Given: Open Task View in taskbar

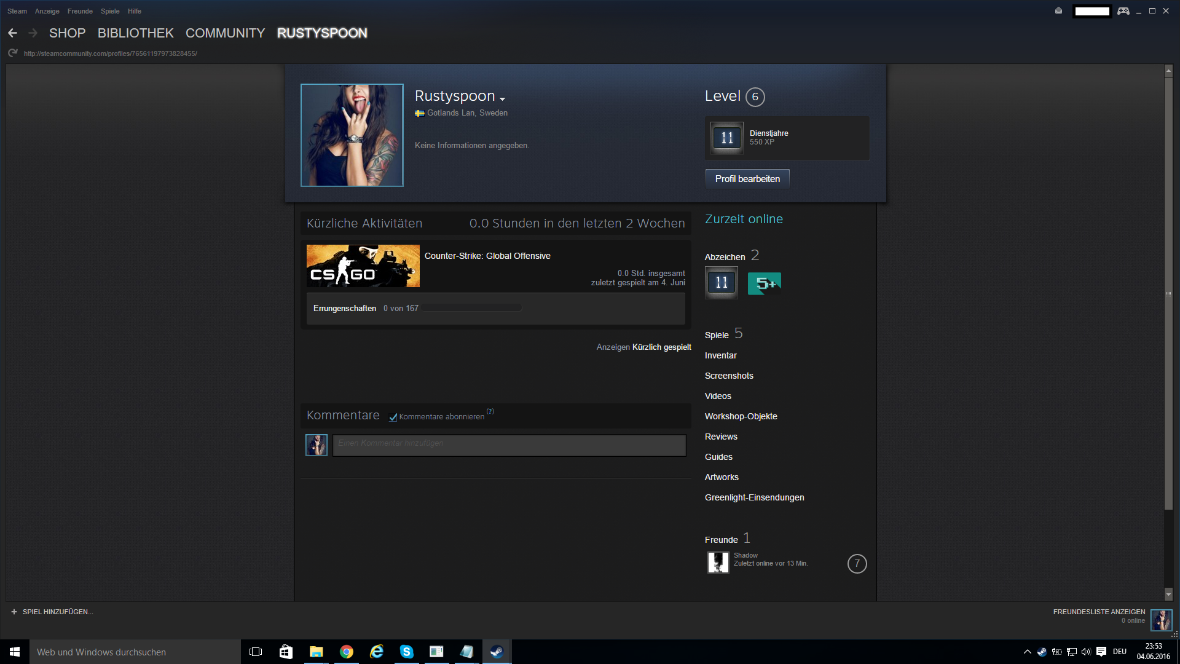Looking at the screenshot, I should (256, 652).
